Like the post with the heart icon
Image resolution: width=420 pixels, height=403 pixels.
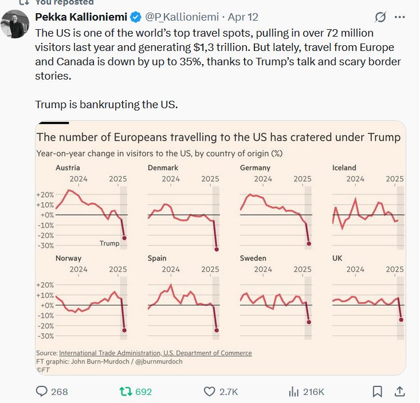pyautogui.click(x=210, y=392)
